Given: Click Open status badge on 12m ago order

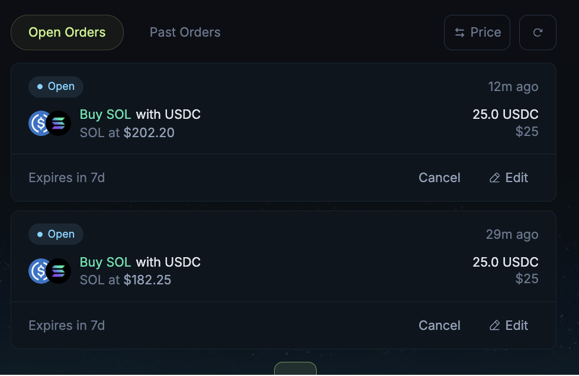Looking at the screenshot, I should 56,87.
